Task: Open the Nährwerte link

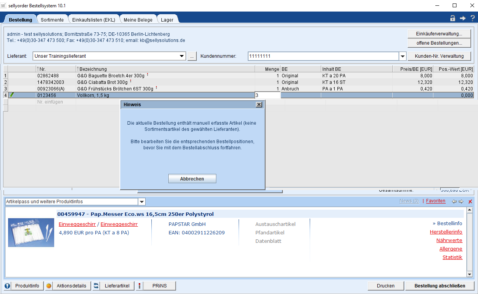Action: pos(449,241)
